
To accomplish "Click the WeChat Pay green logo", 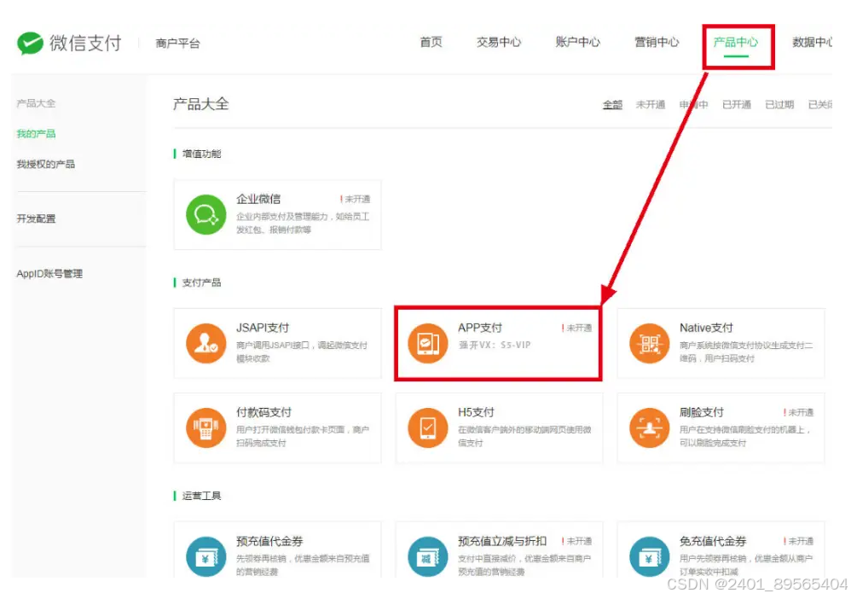I will [x=30, y=43].
